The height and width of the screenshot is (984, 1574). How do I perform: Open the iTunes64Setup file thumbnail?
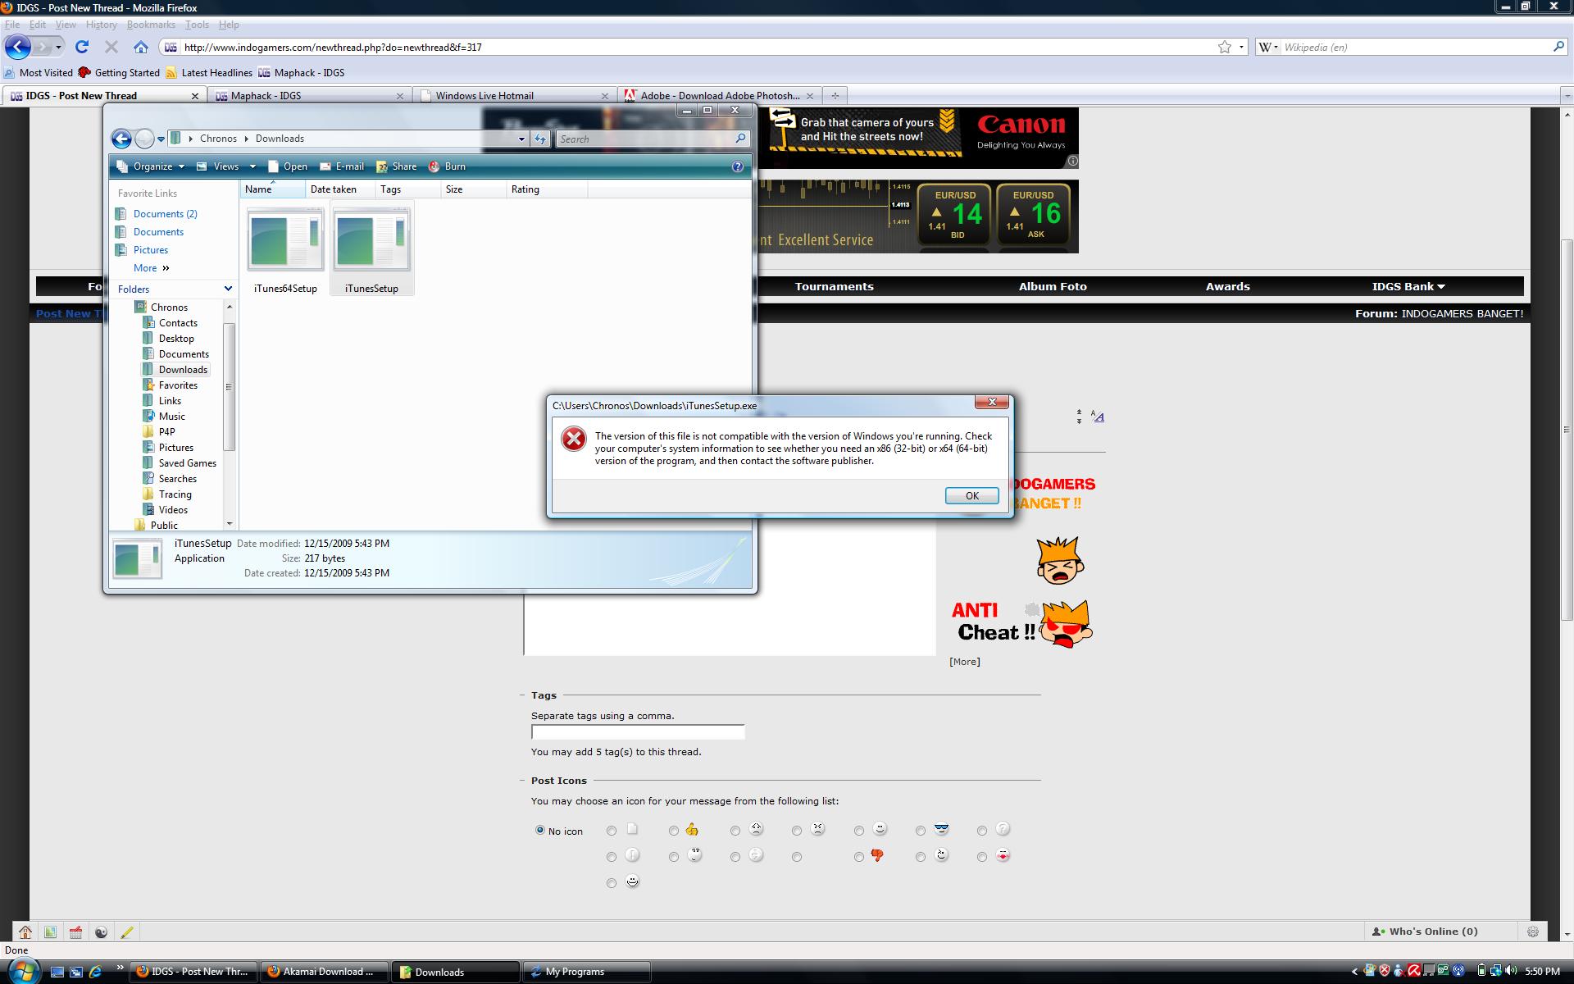285,240
